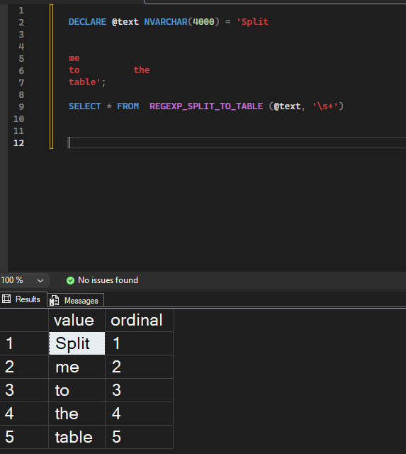Click ordinal value 5 cell for table

pyautogui.click(x=140, y=437)
